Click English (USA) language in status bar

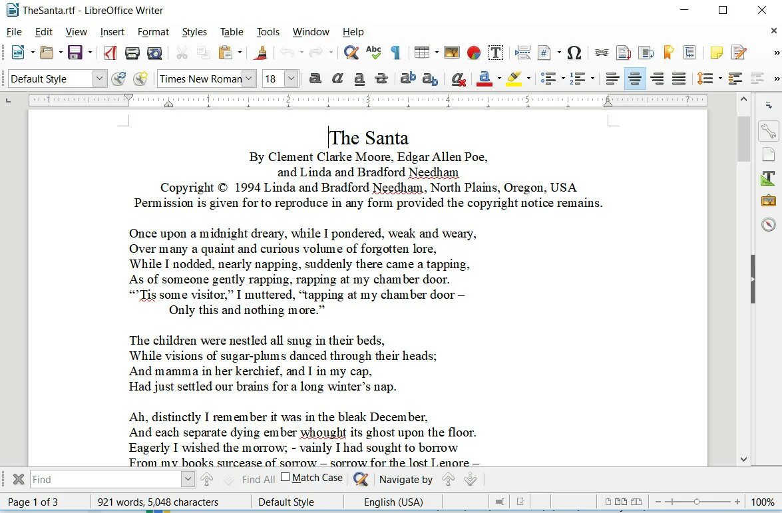tap(393, 502)
